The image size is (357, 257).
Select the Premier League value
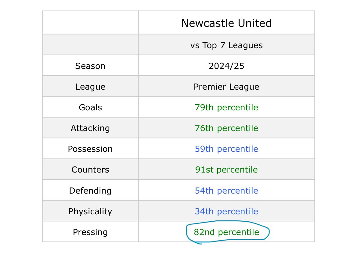(x=226, y=87)
